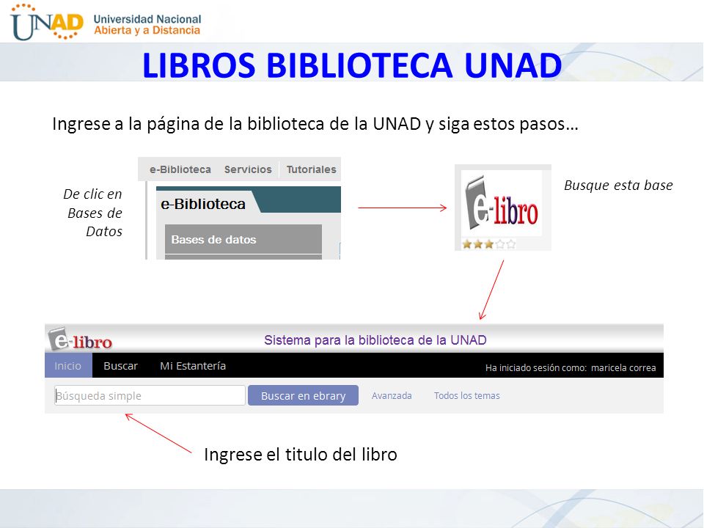Click the 'Busque esta base' caption
Image resolution: width=704 pixels, height=528 pixels.
(618, 185)
